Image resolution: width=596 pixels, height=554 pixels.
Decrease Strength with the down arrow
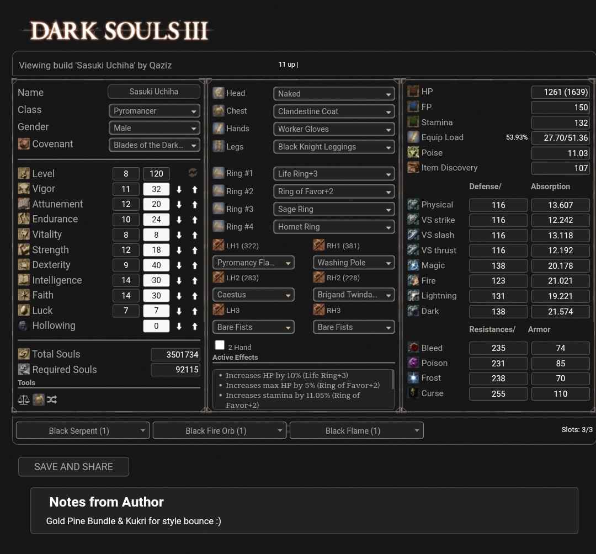click(179, 250)
